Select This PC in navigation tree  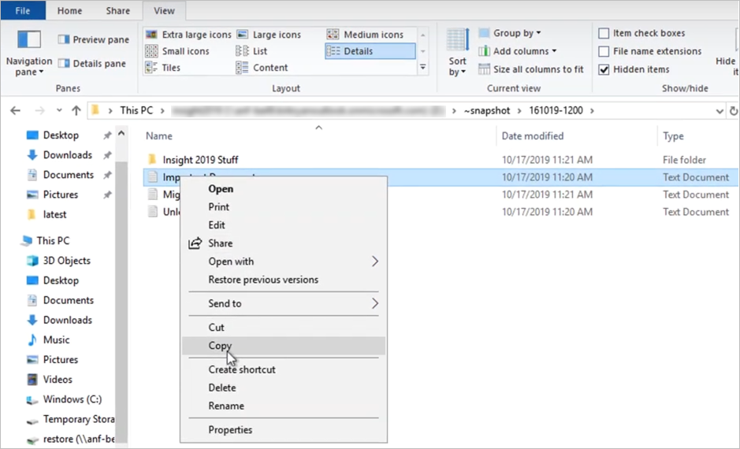53,241
